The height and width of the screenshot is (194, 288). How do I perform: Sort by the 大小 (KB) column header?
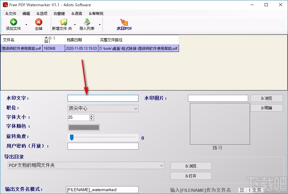click(x=54, y=40)
